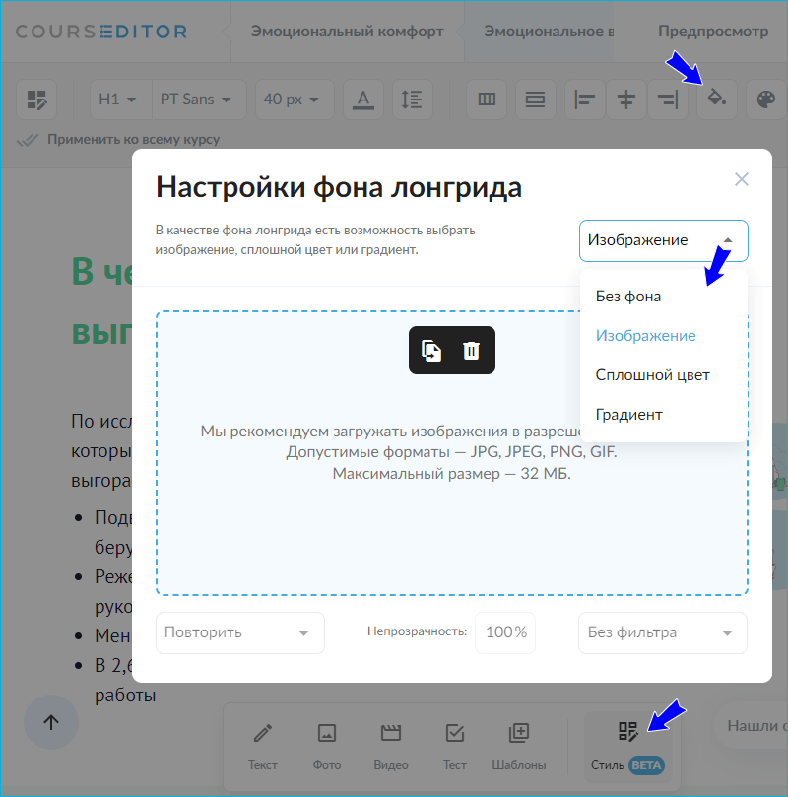Open the Повторить repeat mode dropdown
This screenshot has height=797, width=788.
(x=239, y=632)
